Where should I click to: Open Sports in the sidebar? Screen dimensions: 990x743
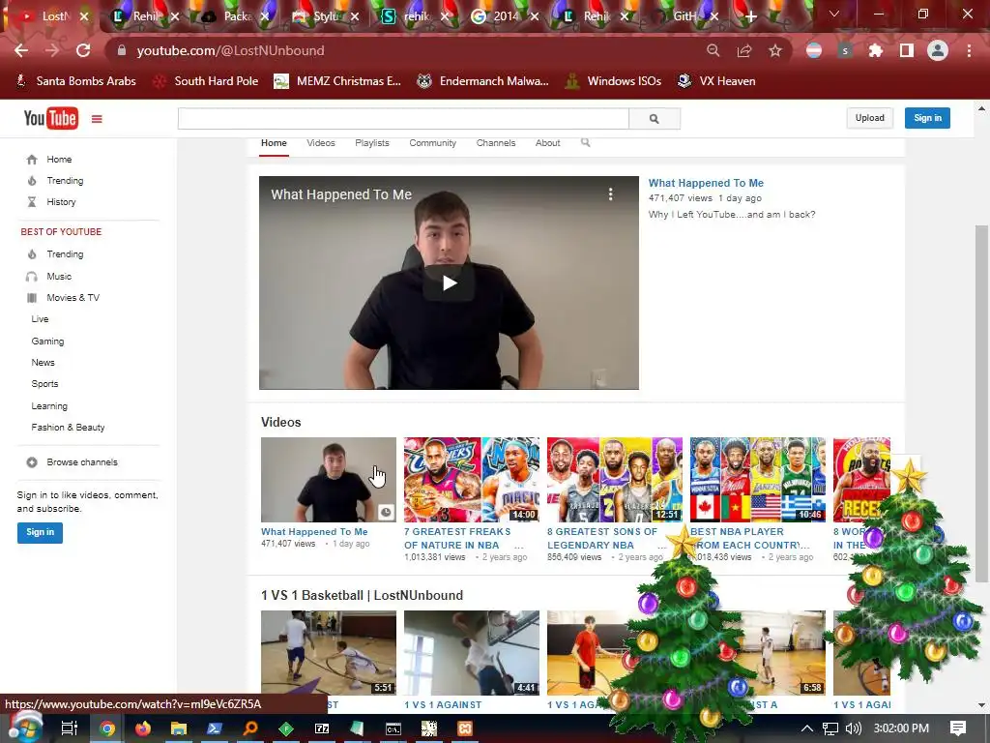pyautogui.click(x=44, y=383)
